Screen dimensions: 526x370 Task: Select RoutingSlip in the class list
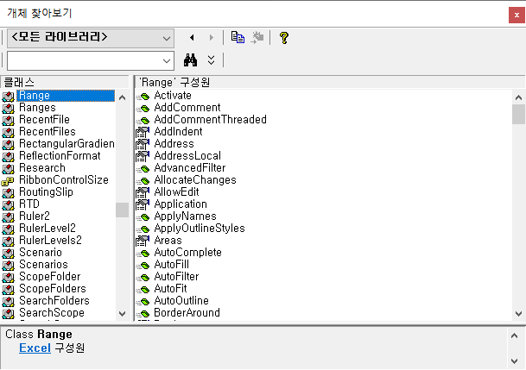pyautogui.click(x=46, y=191)
